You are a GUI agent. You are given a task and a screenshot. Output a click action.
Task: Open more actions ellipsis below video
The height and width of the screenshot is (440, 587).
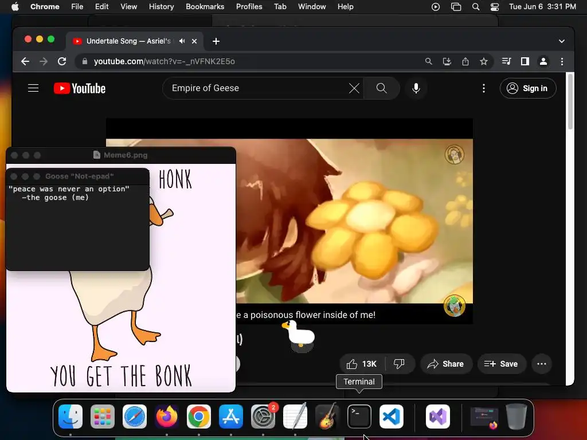pos(541,364)
